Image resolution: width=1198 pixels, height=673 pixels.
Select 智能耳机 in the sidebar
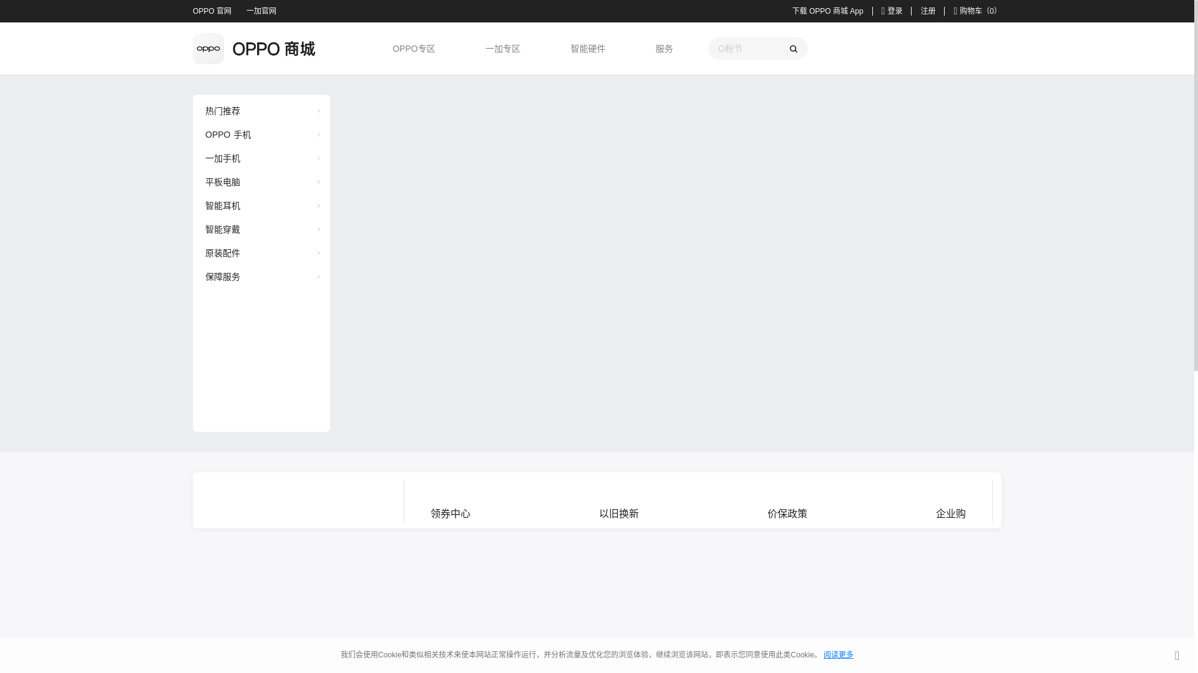pyautogui.click(x=223, y=206)
